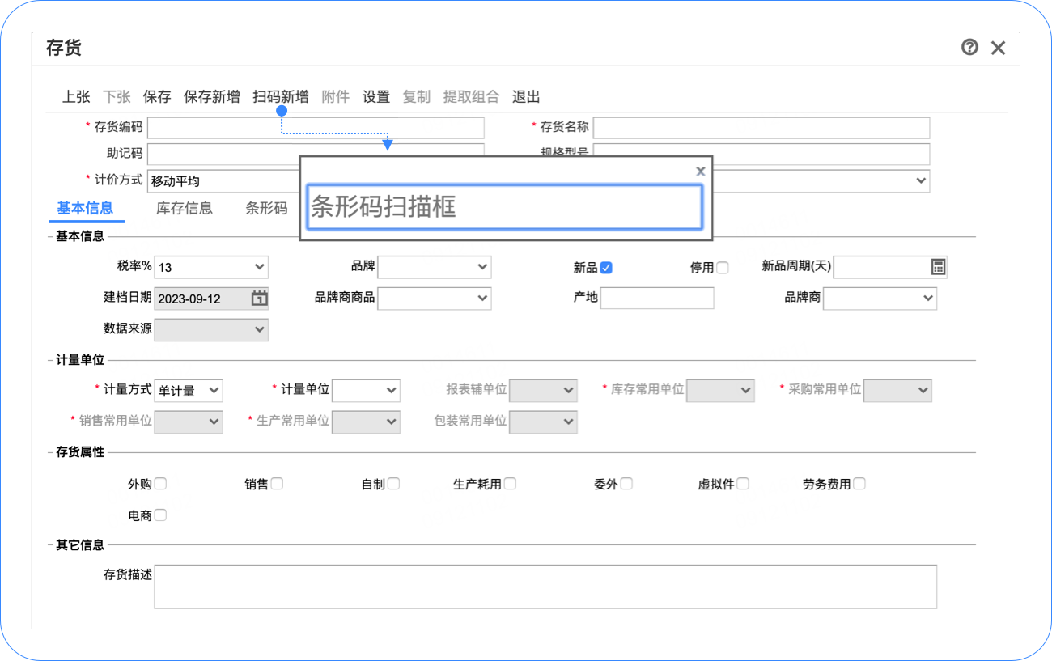
Task: Tick the 外购 attribute checkbox
Action: point(160,484)
